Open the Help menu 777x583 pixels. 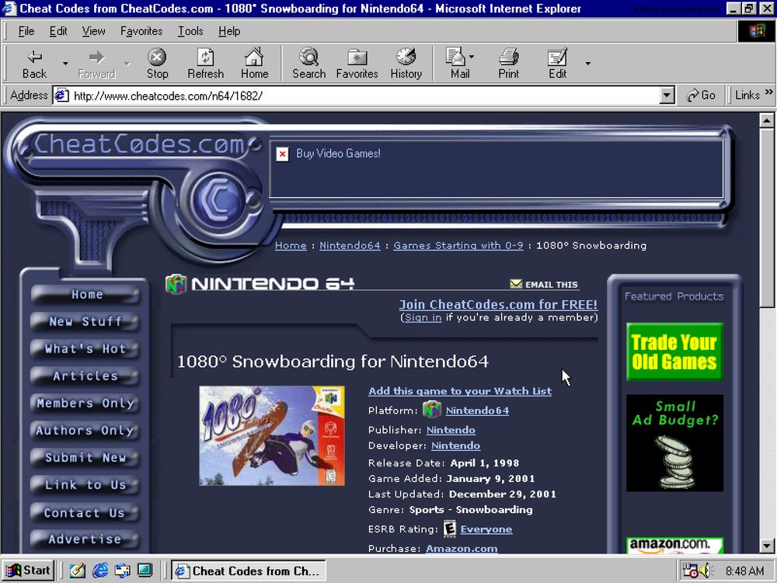(x=229, y=31)
